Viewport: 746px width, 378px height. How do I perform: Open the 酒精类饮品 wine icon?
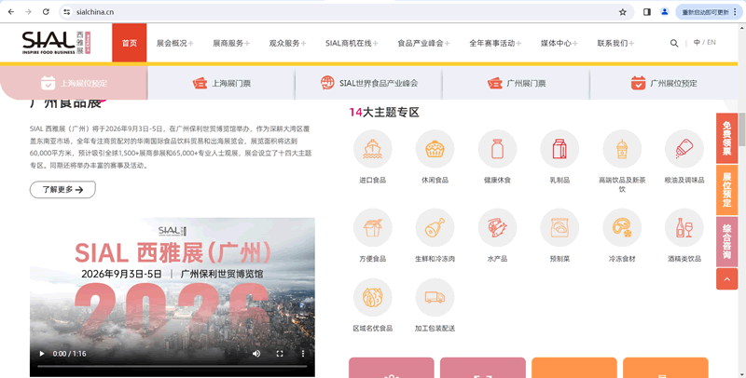click(x=684, y=227)
